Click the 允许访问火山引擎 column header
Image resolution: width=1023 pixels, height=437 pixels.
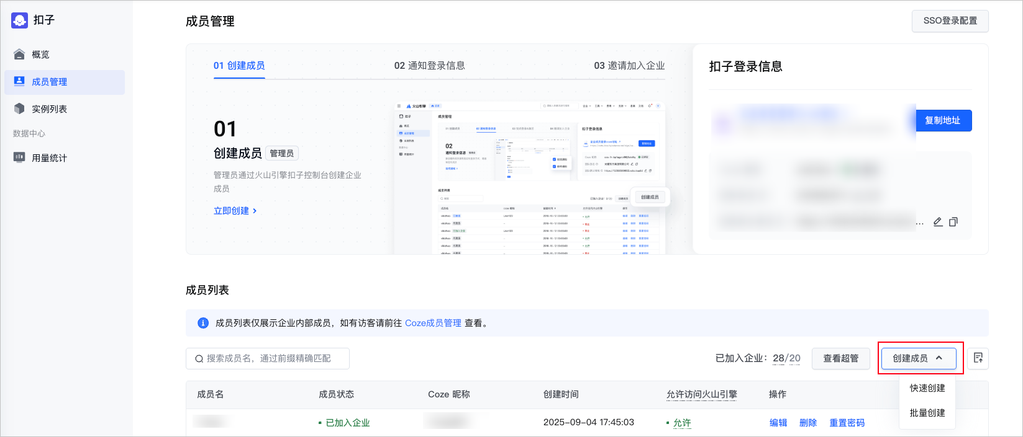click(702, 394)
